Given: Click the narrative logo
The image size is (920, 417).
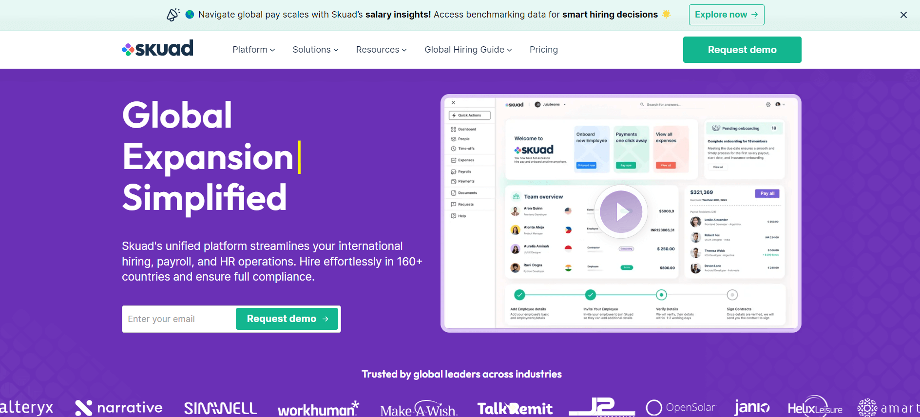Looking at the screenshot, I should click(x=119, y=408).
